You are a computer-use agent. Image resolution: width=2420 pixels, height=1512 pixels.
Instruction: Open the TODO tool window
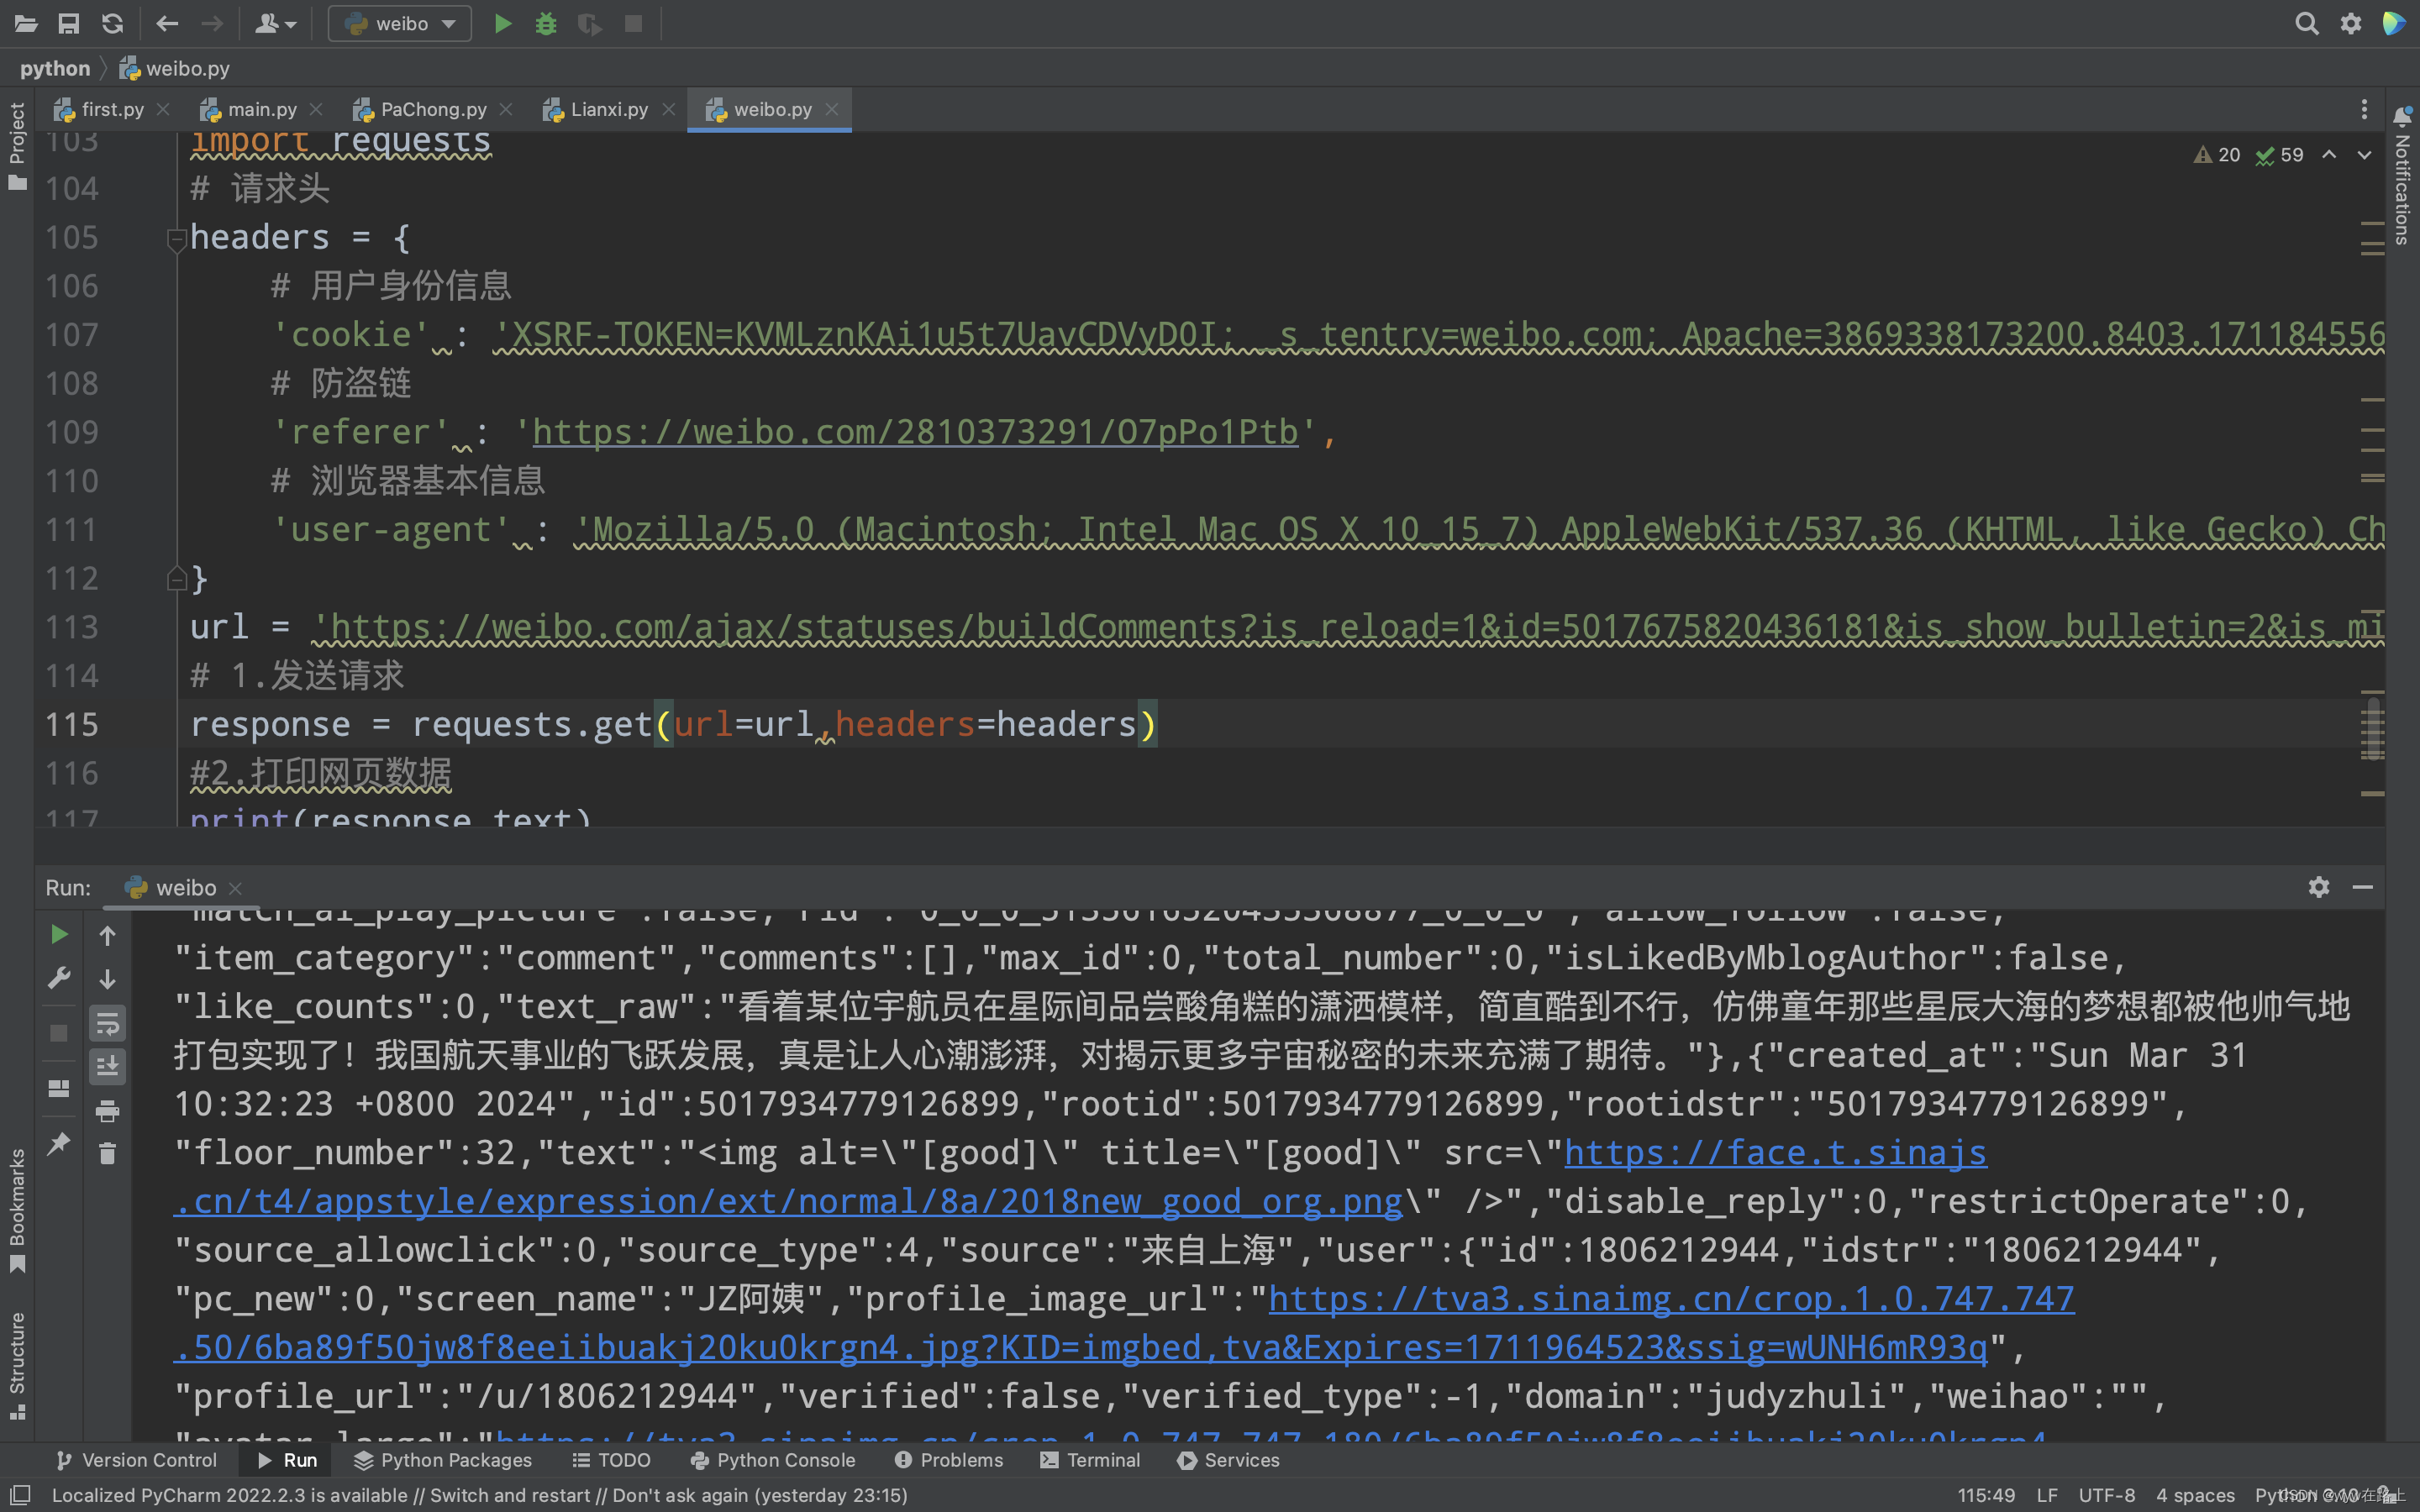coord(611,1460)
